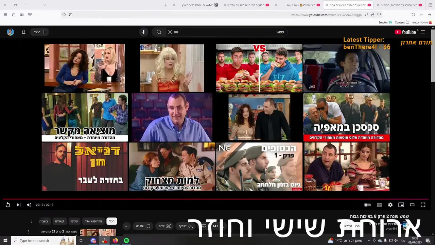Switch to miniplayer mode

(401, 205)
